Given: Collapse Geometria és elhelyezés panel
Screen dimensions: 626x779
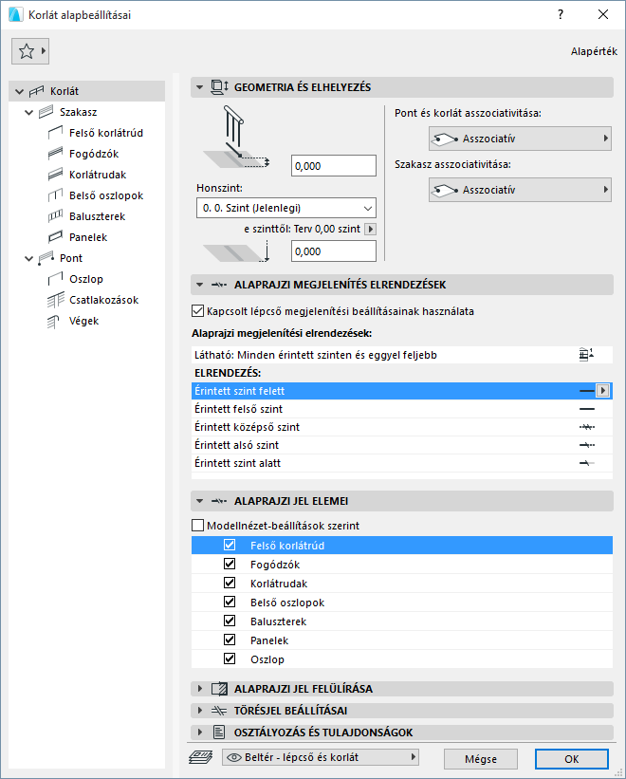Looking at the screenshot, I should [199, 87].
